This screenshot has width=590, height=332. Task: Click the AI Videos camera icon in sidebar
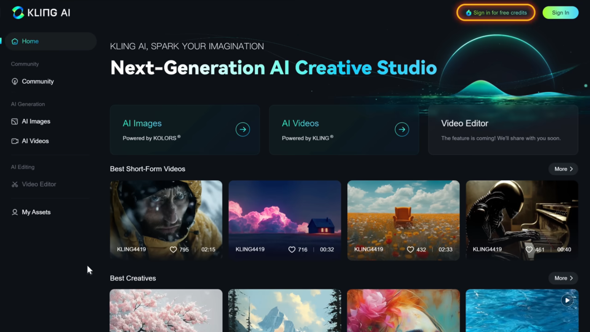(15, 141)
